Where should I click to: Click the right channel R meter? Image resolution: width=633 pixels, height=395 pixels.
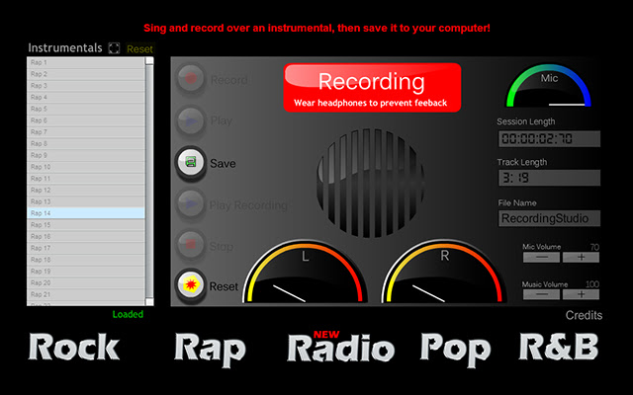click(x=444, y=272)
